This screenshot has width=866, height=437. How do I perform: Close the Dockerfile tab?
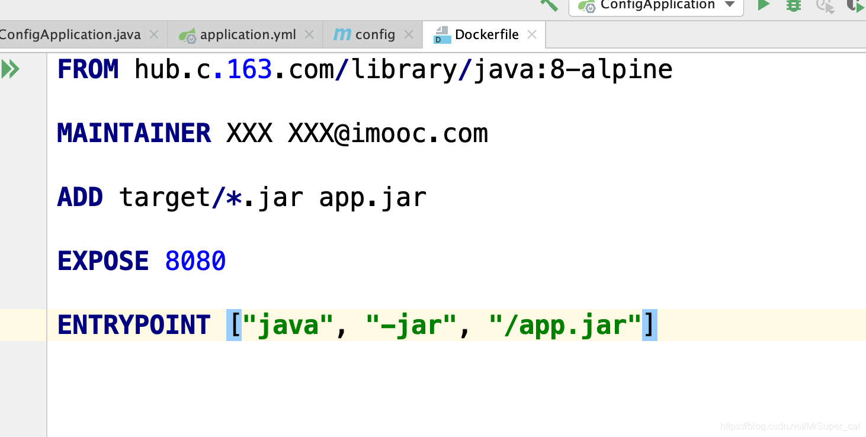click(532, 35)
